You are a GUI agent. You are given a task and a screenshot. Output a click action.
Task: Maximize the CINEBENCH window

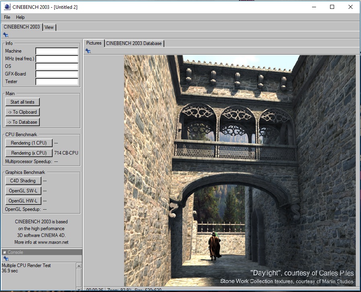pos(332,7)
